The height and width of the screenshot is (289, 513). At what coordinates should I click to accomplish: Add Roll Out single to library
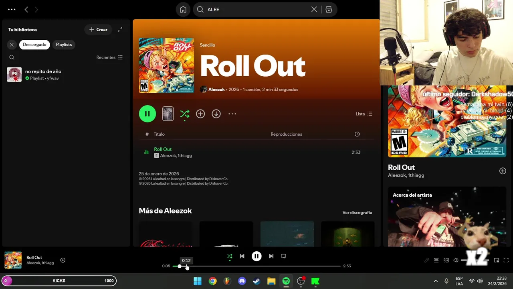(x=200, y=114)
